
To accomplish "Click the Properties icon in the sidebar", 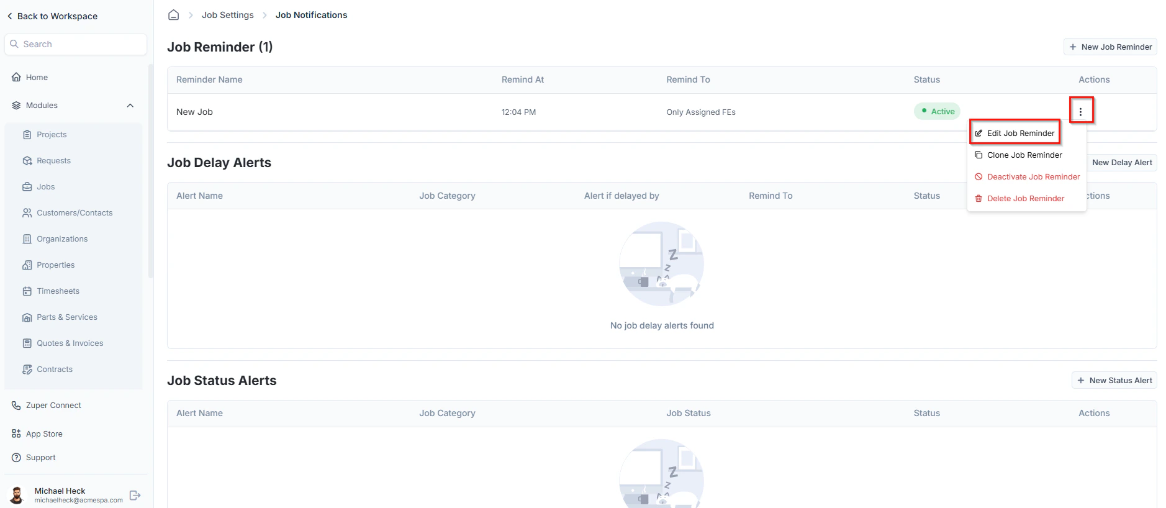I will (x=27, y=265).
